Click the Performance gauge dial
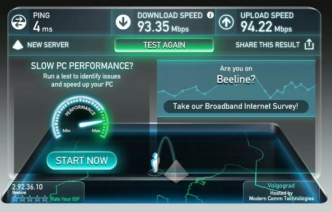This screenshot has height=212, width=332. tap(81, 118)
